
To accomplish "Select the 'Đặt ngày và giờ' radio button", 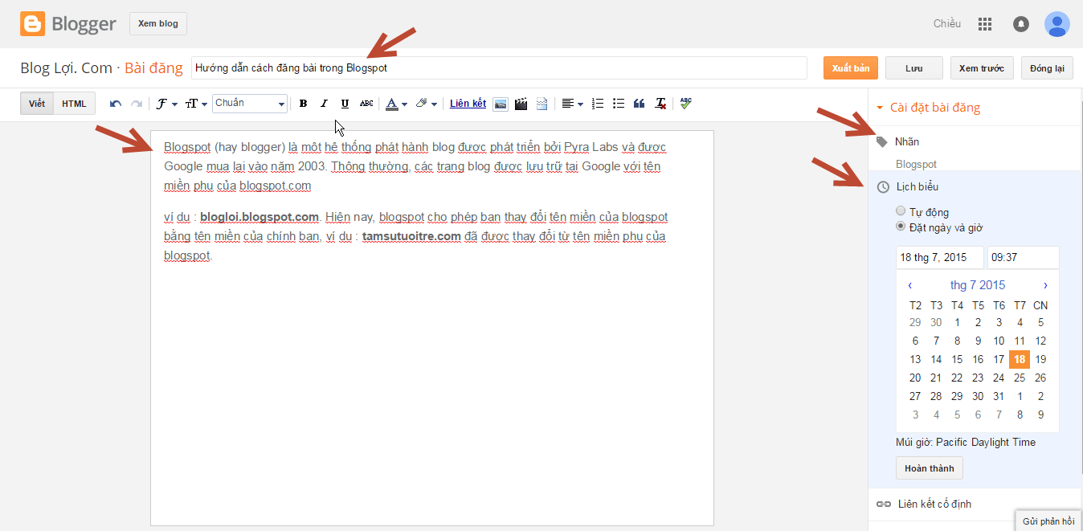I will tap(901, 227).
